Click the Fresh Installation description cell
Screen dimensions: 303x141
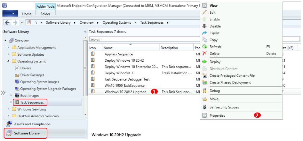pos(176,73)
